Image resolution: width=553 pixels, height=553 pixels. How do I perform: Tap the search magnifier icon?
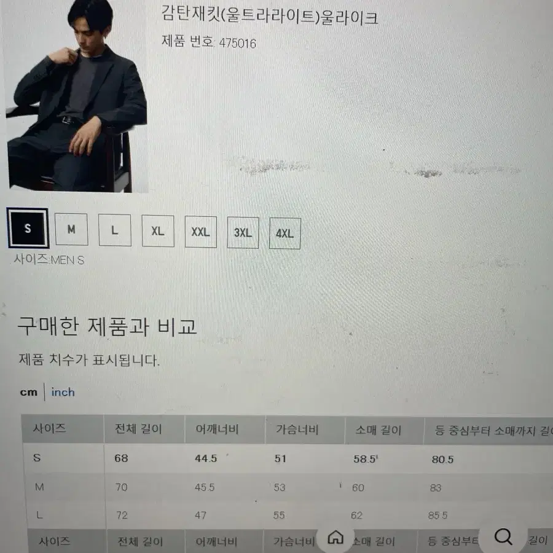pos(503,536)
